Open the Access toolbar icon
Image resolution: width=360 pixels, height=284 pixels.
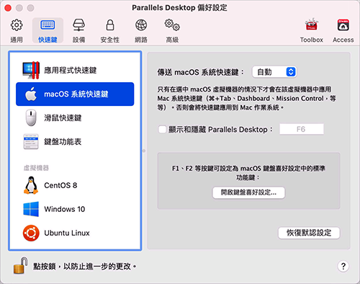pyautogui.click(x=343, y=31)
